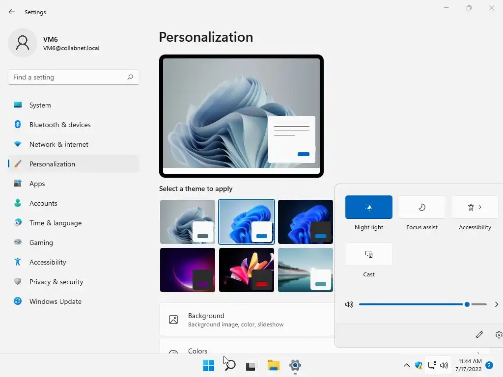Click the VM6@collabnet.local account email
The height and width of the screenshot is (377, 503).
click(71, 48)
